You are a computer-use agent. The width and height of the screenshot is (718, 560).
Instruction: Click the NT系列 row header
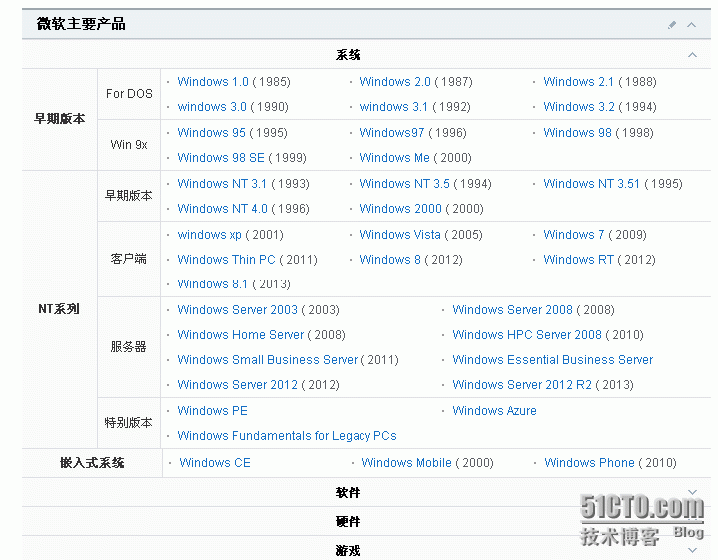[x=59, y=309]
